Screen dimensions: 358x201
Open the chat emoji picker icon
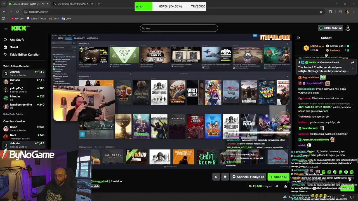point(350,180)
